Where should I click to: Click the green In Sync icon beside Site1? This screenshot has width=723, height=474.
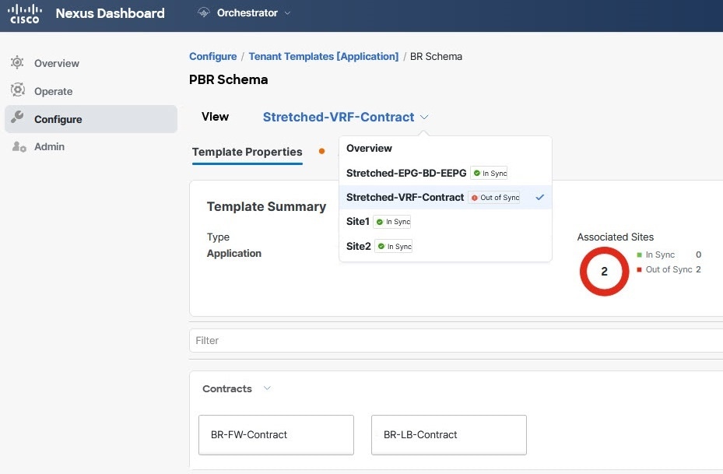tap(380, 222)
